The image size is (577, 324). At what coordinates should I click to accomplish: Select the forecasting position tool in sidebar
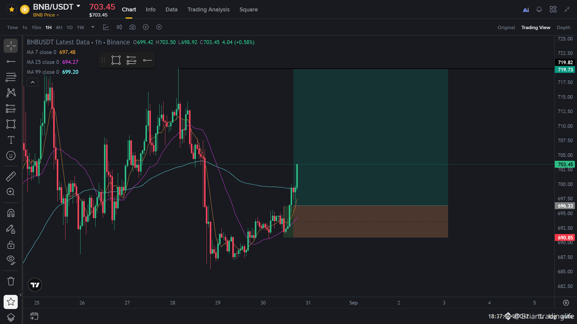(11, 108)
